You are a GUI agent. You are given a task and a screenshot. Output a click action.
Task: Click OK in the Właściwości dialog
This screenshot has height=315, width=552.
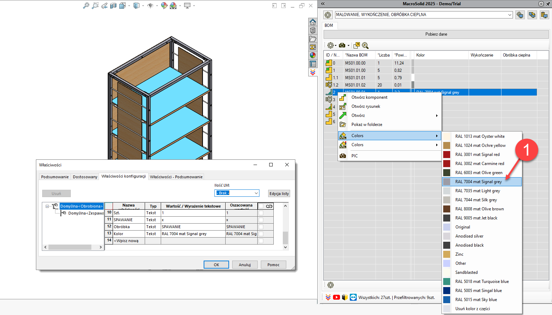216,265
